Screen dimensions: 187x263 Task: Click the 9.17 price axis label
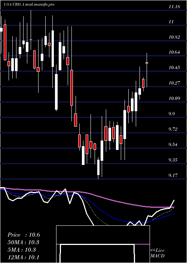[173, 175]
